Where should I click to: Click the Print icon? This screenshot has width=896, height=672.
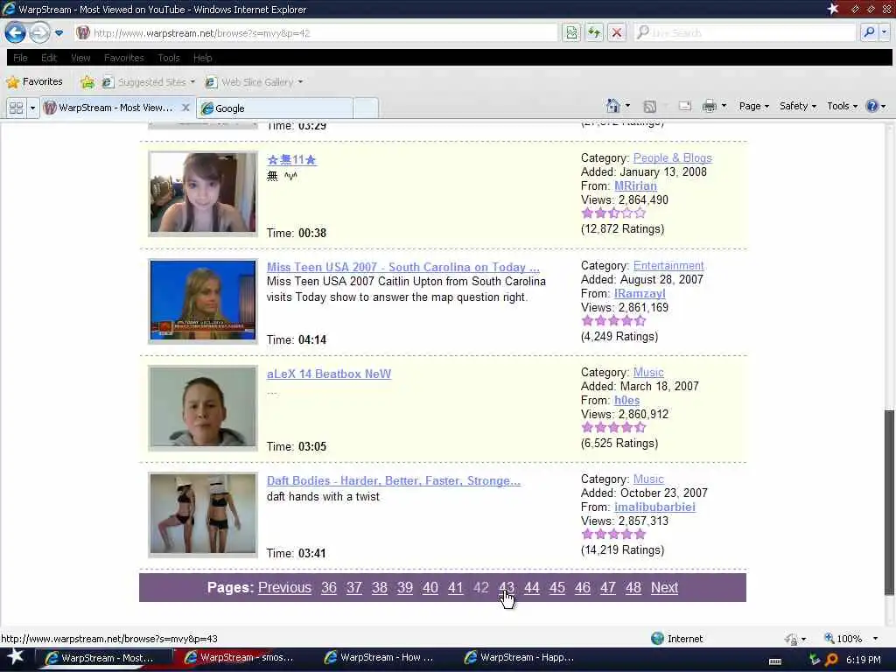click(x=709, y=106)
